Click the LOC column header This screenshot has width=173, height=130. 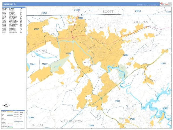(21, 8)
